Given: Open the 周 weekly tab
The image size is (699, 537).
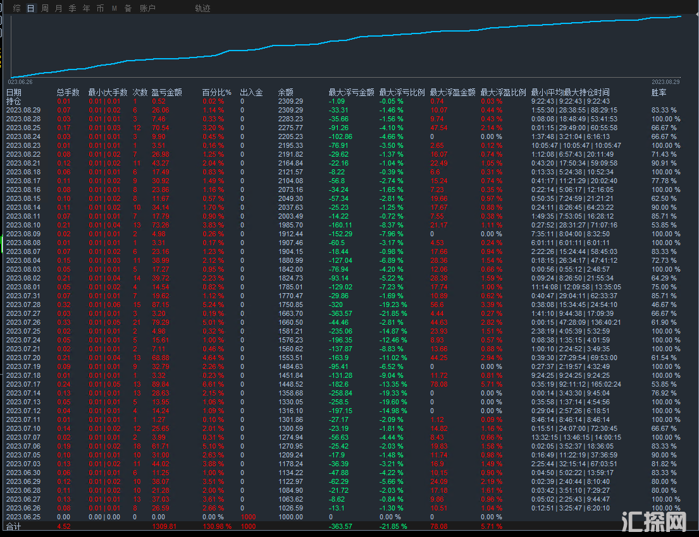Looking at the screenshot, I should (x=45, y=8).
